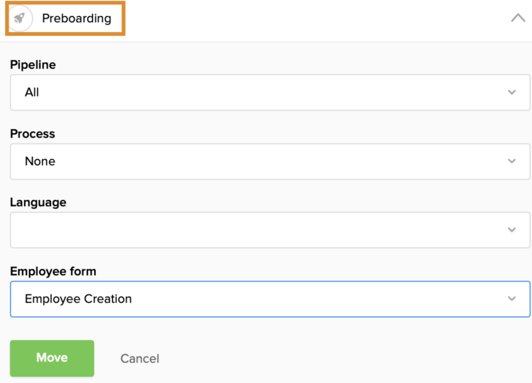Screen dimensions: 532x383
Task: Click the chevron arrow in the Language field
Action: (511, 230)
